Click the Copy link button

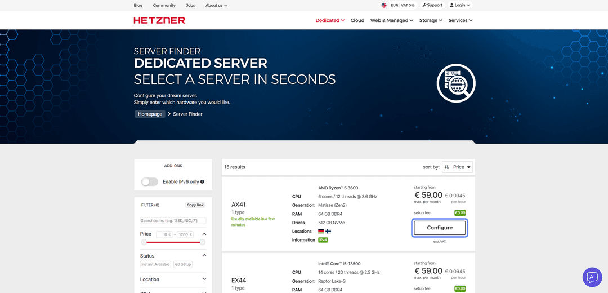pos(195,205)
